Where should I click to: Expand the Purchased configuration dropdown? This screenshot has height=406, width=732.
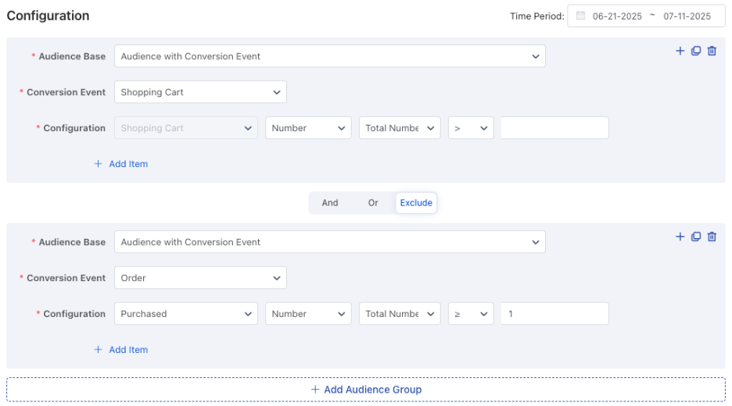186,314
